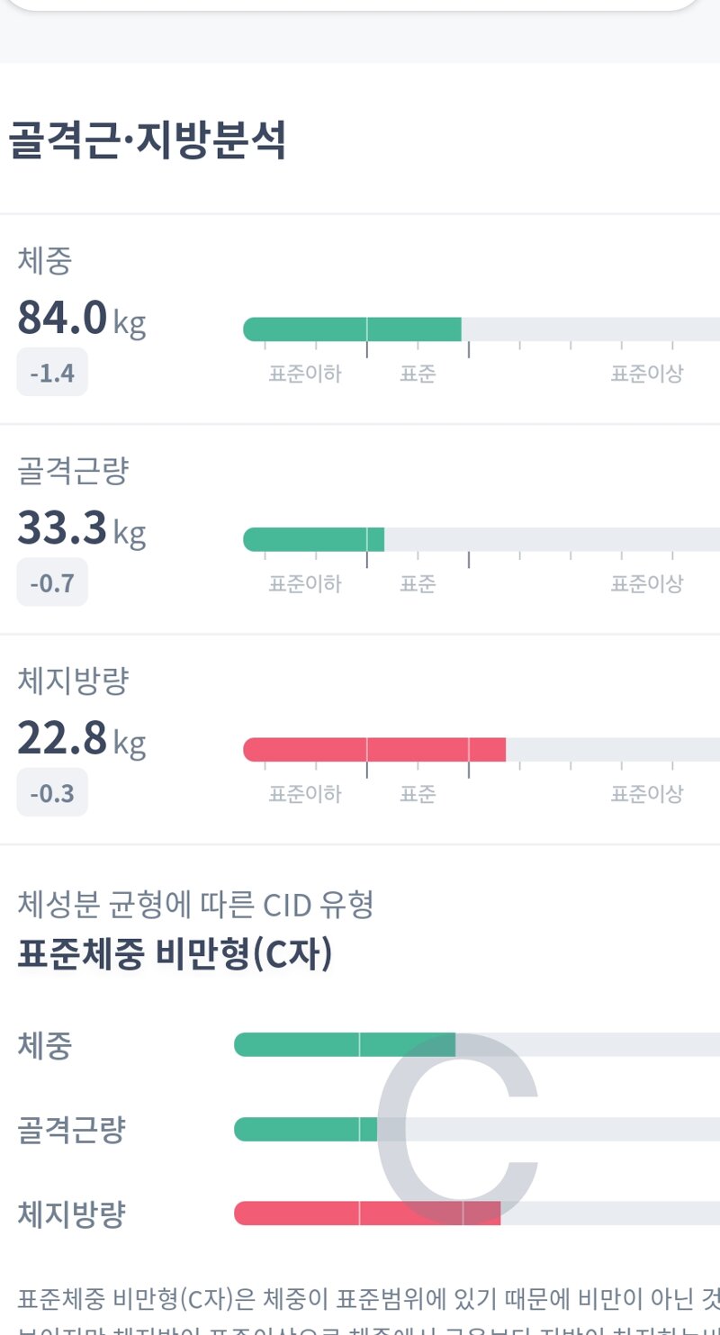Image resolution: width=720 pixels, height=1335 pixels.
Task: Tap the 체성분 균형에 따른 CID 유형 caption
Action: click(x=195, y=905)
